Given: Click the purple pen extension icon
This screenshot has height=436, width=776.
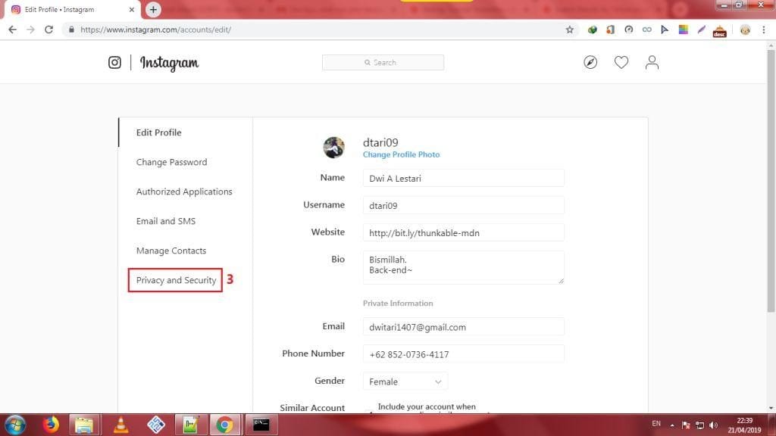Looking at the screenshot, I should (701, 30).
